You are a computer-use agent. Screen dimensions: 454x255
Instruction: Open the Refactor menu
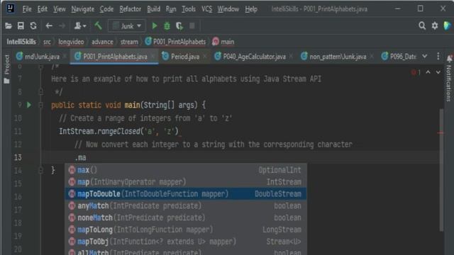coord(131,9)
